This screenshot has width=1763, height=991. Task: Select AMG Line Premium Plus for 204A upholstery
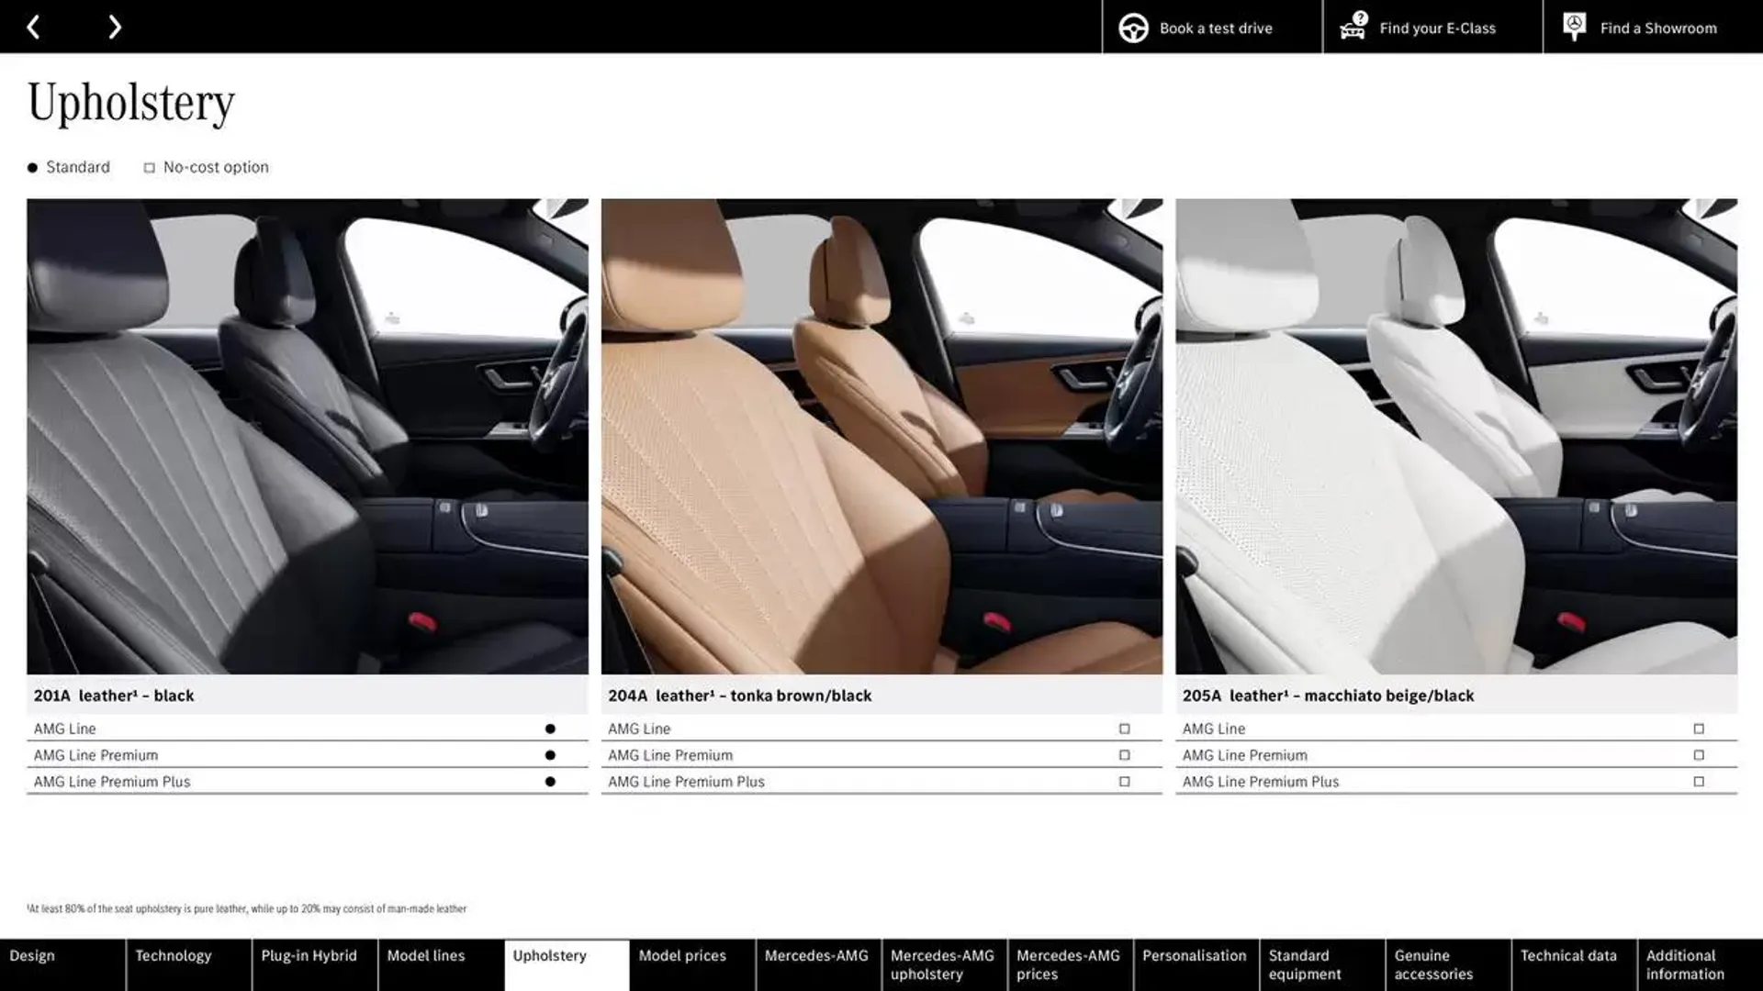click(x=1122, y=781)
